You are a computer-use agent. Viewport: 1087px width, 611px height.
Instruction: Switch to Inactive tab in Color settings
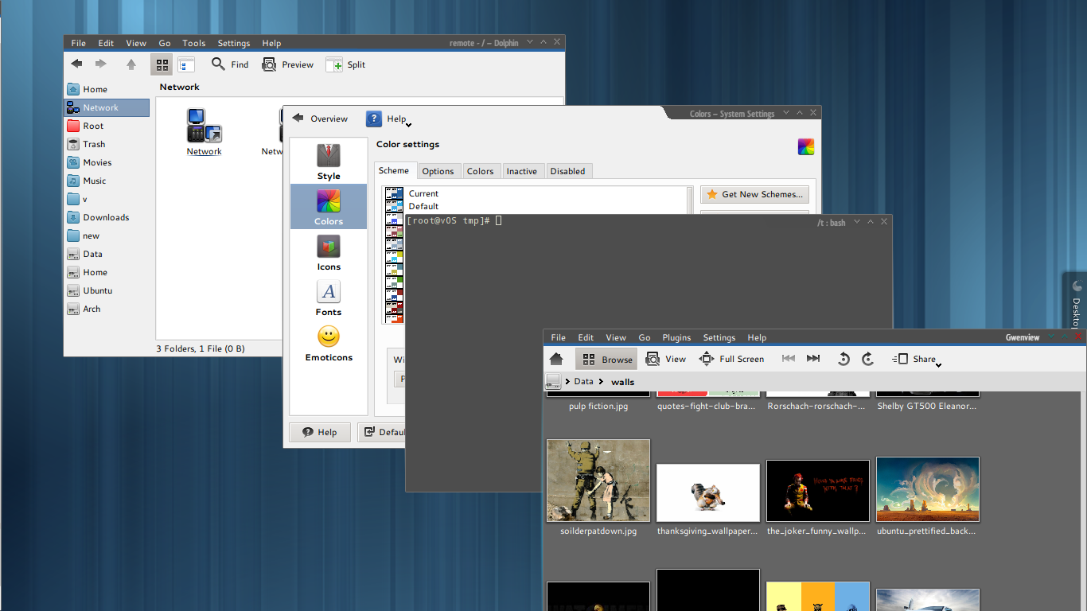tap(521, 171)
